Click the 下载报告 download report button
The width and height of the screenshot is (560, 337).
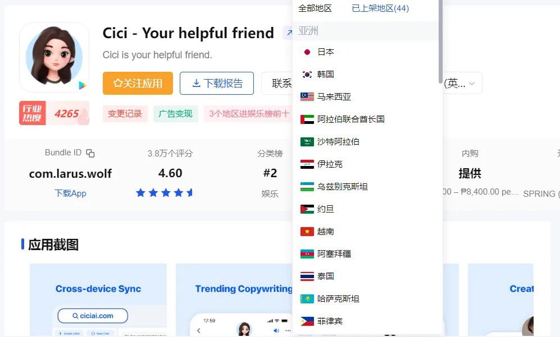217,84
